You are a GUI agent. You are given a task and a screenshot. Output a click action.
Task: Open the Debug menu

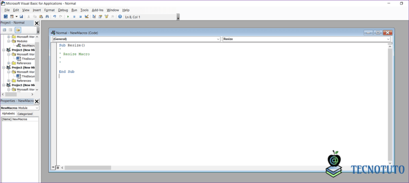point(63,10)
